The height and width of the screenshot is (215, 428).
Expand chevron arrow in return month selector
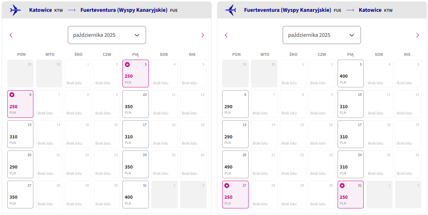tap(352, 35)
